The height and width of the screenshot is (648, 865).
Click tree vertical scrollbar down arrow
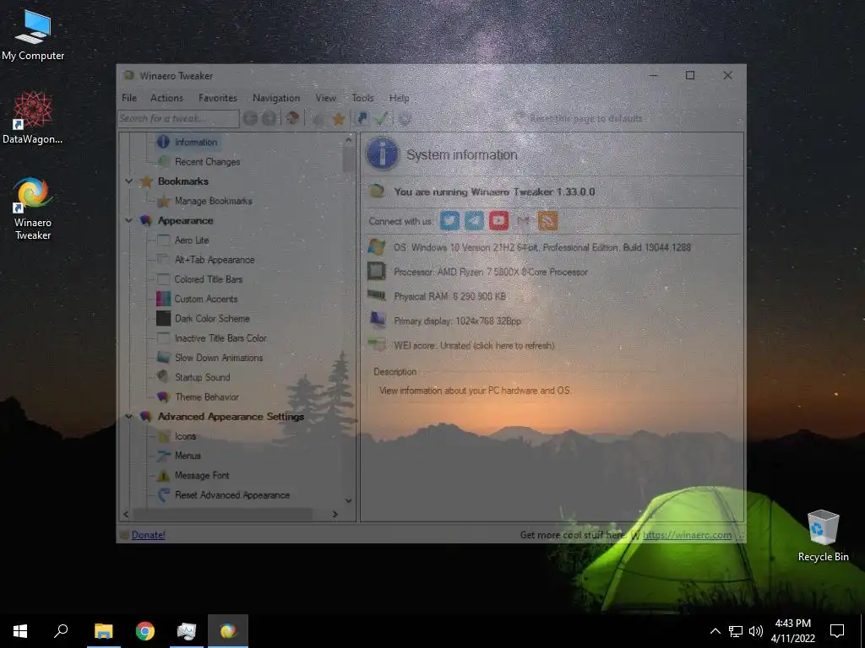[x=349, y=500]
